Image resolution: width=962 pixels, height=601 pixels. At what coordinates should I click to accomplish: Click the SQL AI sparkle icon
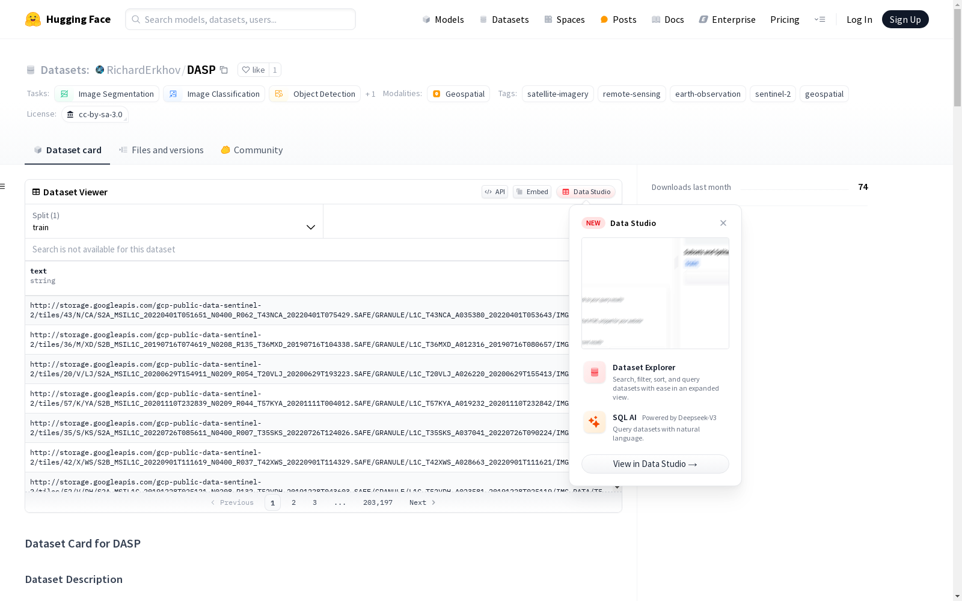click(x=595, y=422)
